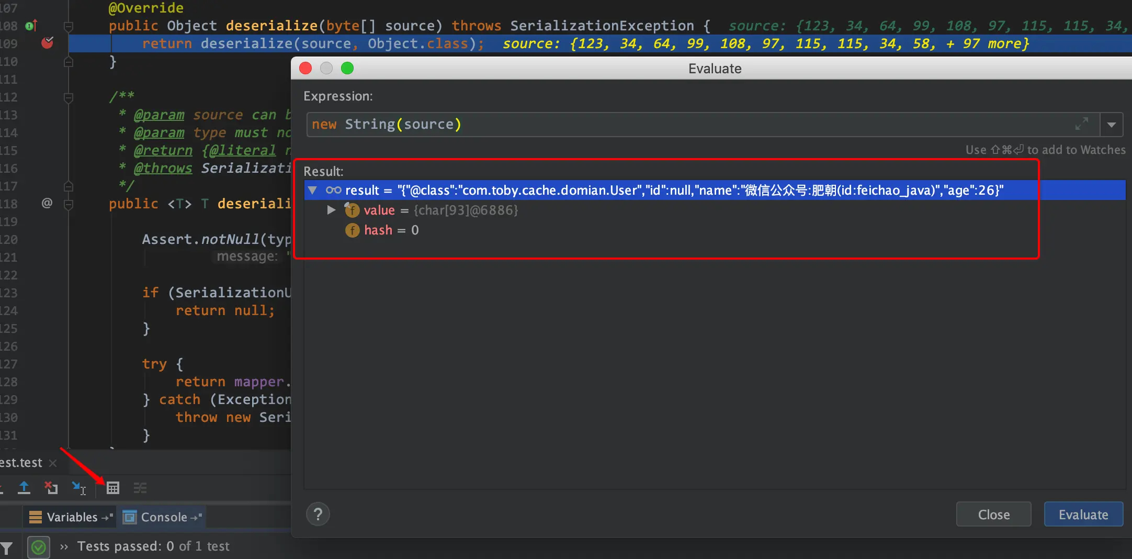This screenshot has height=559, width=1132.
Task: Expand the expression field editor
Action: pyautogui.click(x=1081, y=124)
